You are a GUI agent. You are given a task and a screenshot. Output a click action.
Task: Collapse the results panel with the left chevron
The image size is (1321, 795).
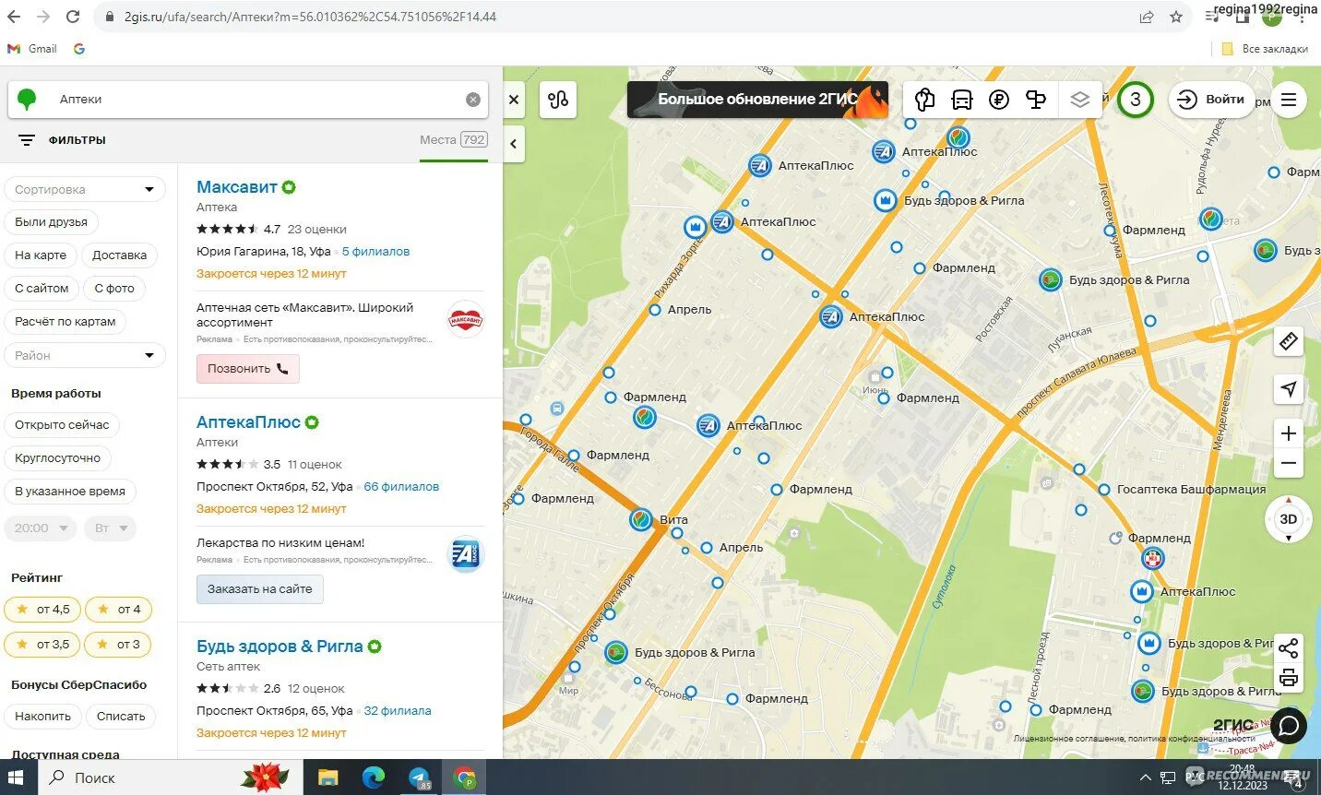514,144
